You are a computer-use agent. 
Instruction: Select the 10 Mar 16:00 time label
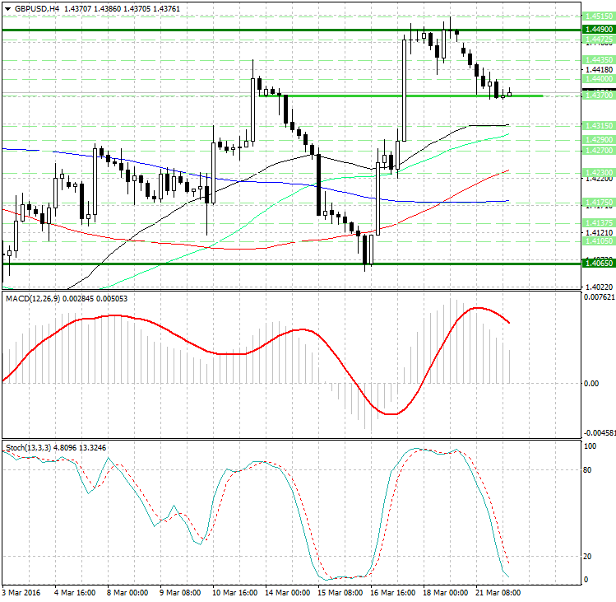point(235,592)
